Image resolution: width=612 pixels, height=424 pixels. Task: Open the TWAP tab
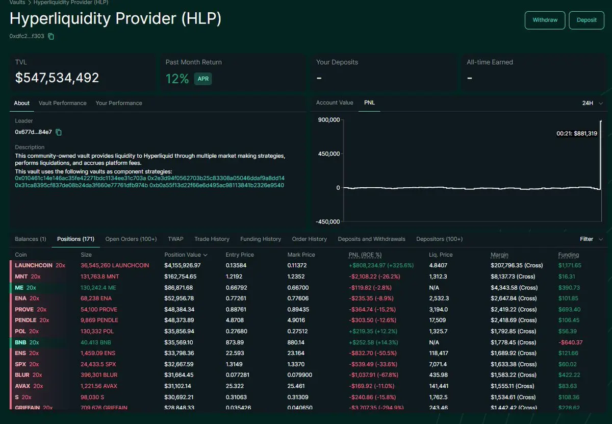click(175, 239)
